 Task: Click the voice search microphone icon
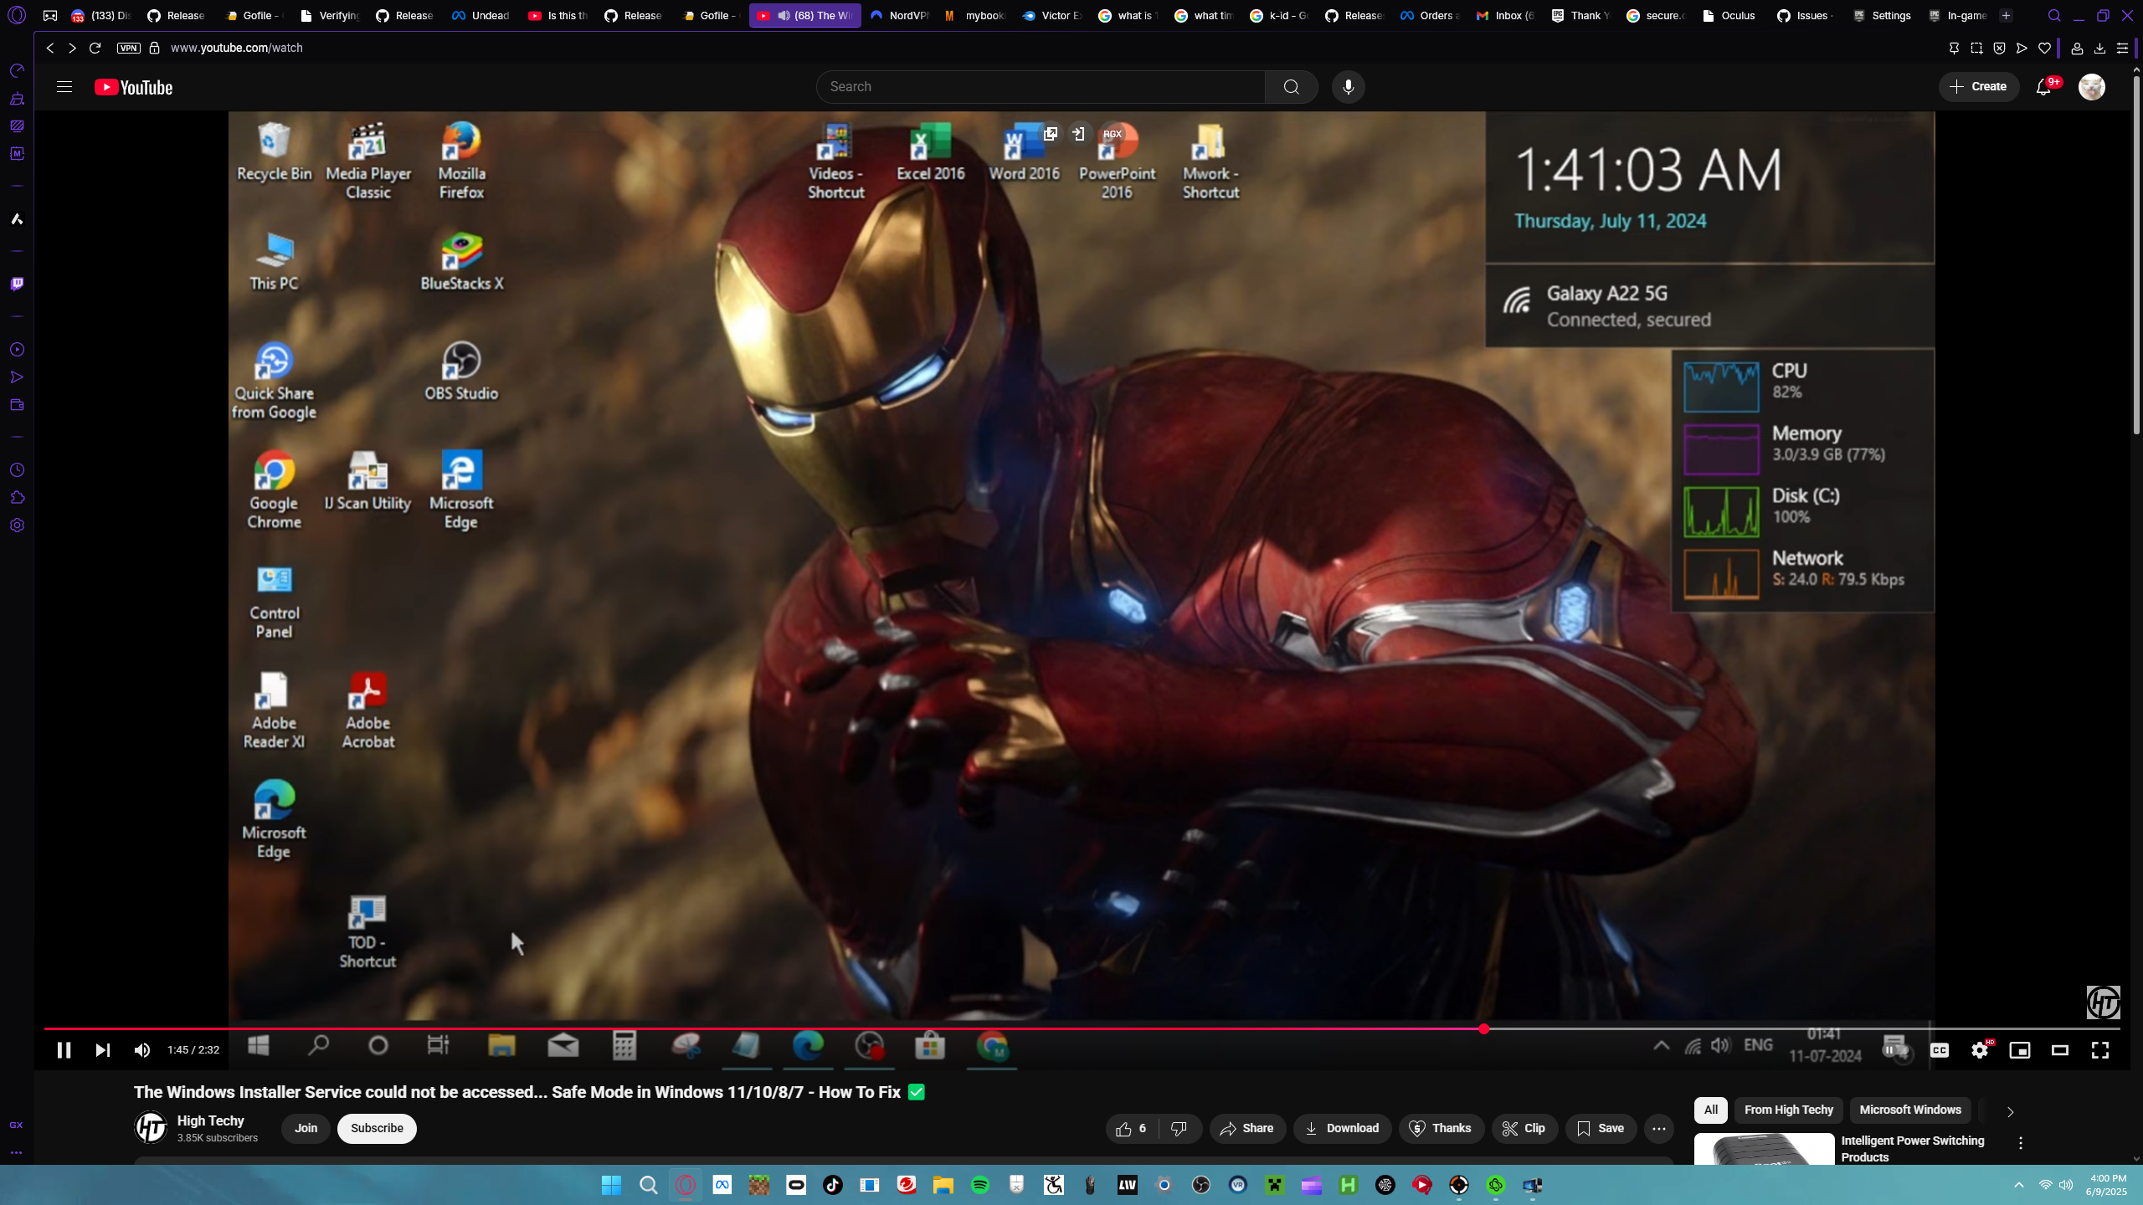(1348, 87)
